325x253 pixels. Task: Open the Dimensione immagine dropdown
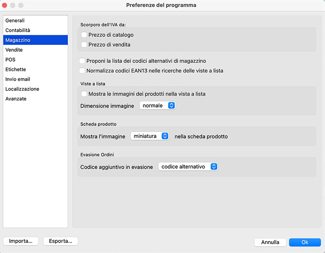158,106
